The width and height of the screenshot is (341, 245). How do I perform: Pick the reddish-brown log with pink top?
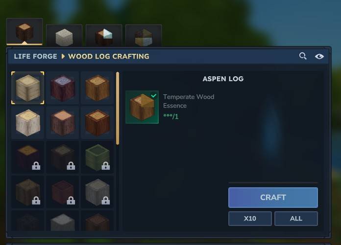pyautogui.click(x=63, y=123)
